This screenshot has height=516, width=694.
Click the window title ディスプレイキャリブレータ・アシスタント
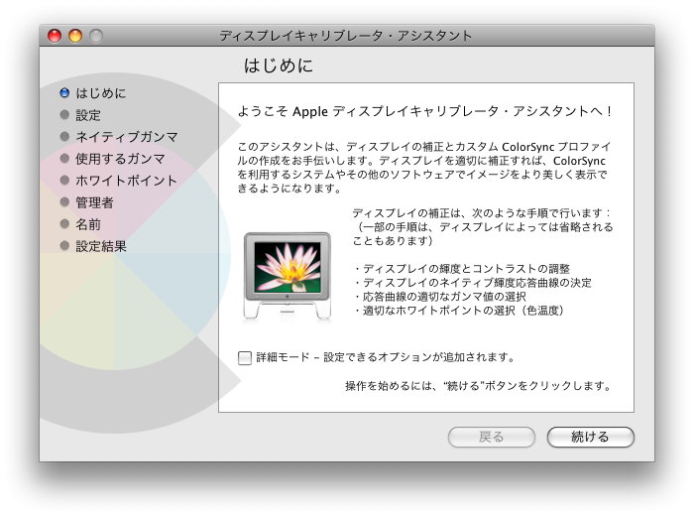346,36
